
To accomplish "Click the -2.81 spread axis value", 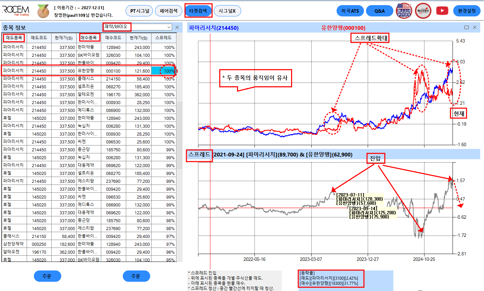I will click(x=461, y=254).
